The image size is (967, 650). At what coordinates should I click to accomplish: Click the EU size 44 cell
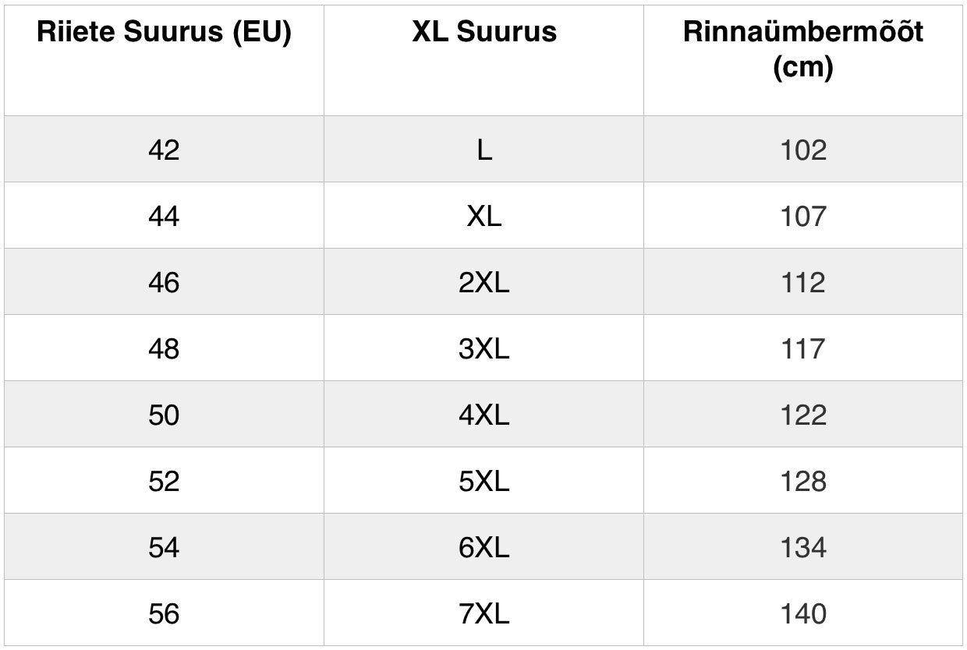tap(164, 216)
